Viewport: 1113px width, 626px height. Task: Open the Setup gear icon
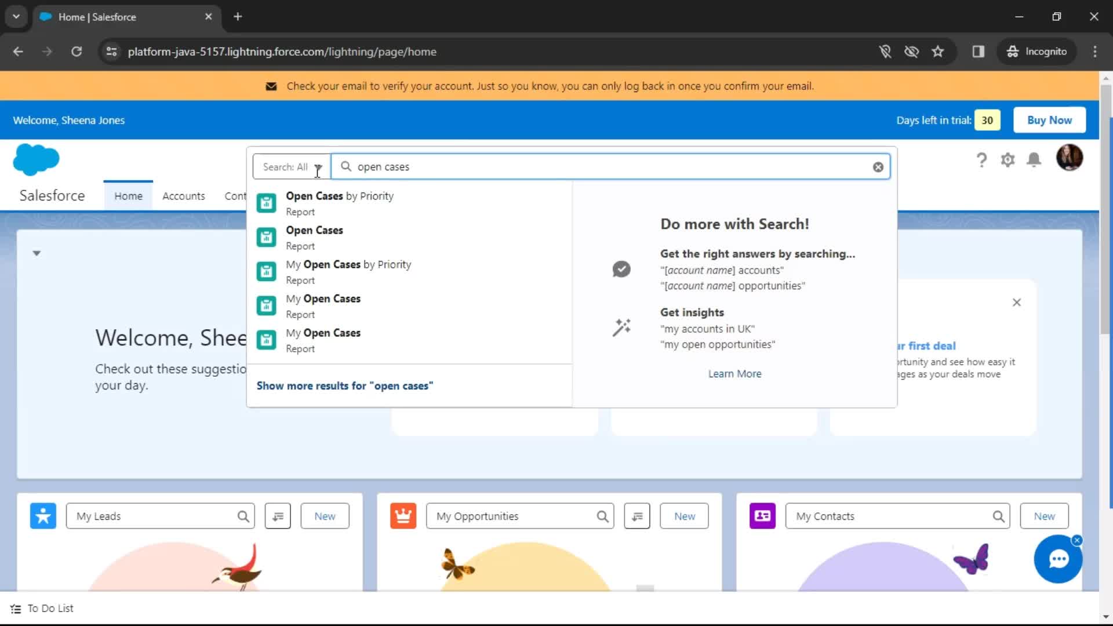click(1007, 160)
